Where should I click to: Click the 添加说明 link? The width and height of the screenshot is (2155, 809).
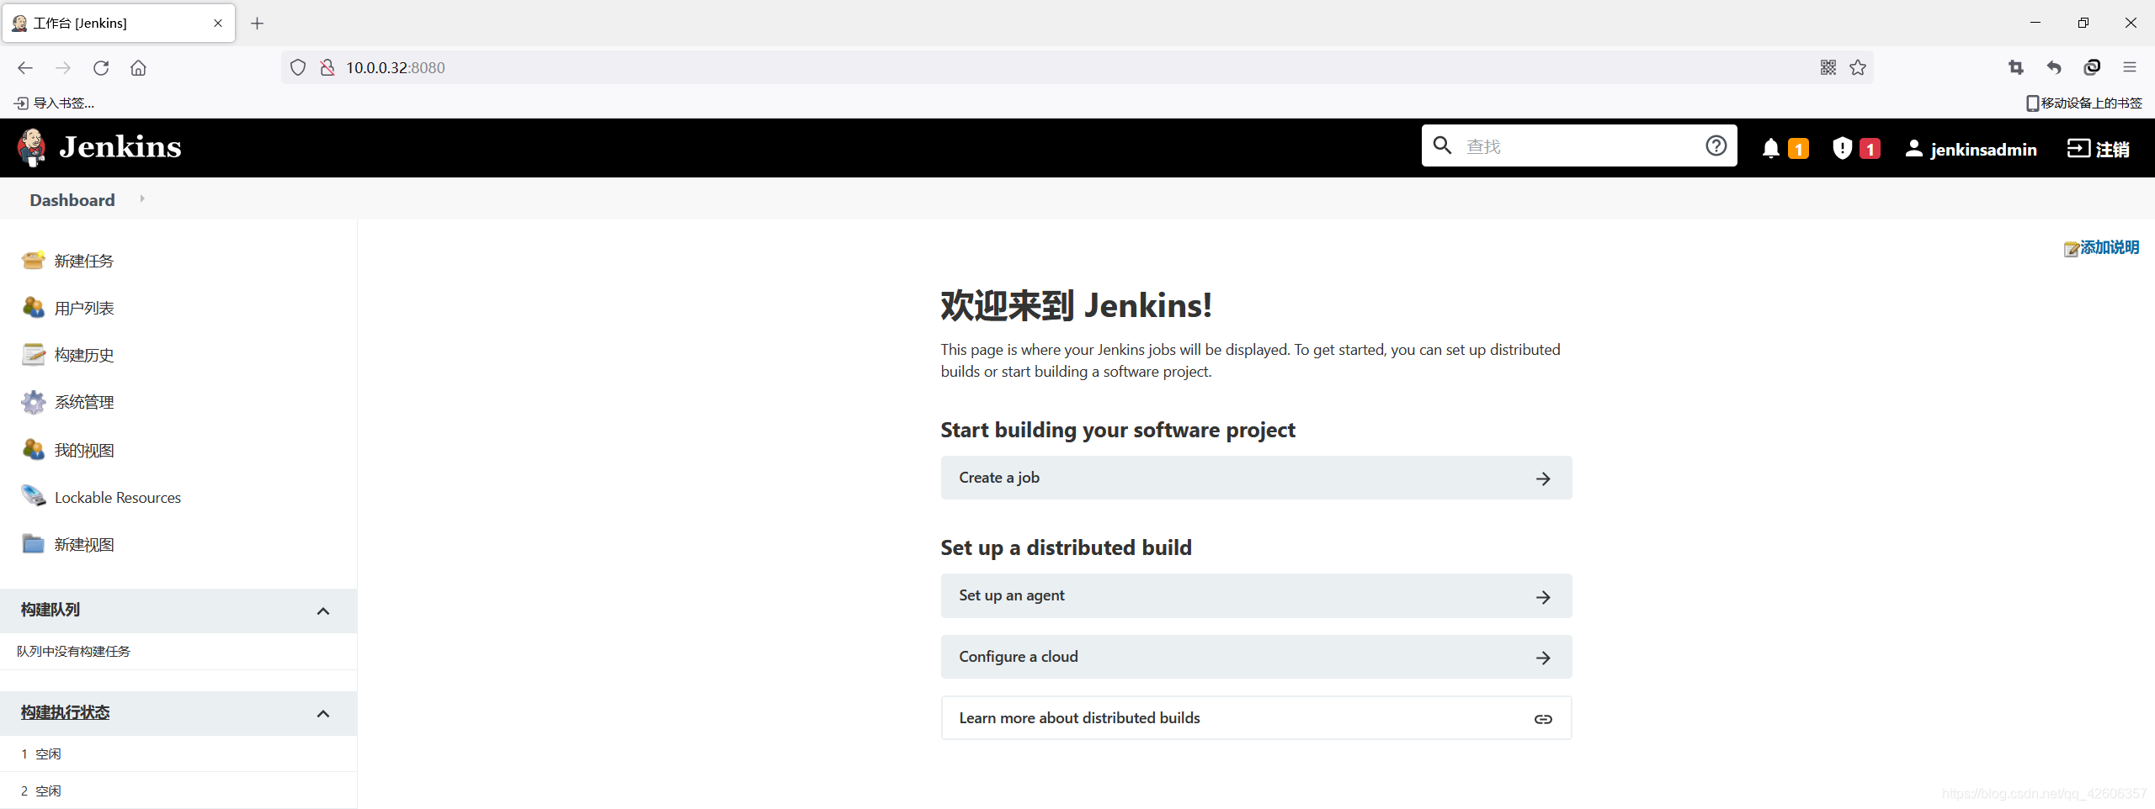point(2110,247)
